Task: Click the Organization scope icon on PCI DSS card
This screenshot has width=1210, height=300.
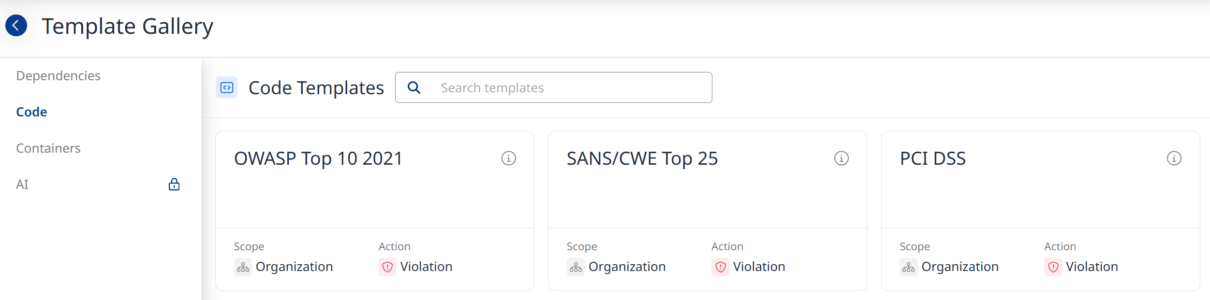Action: coord(908,267)
